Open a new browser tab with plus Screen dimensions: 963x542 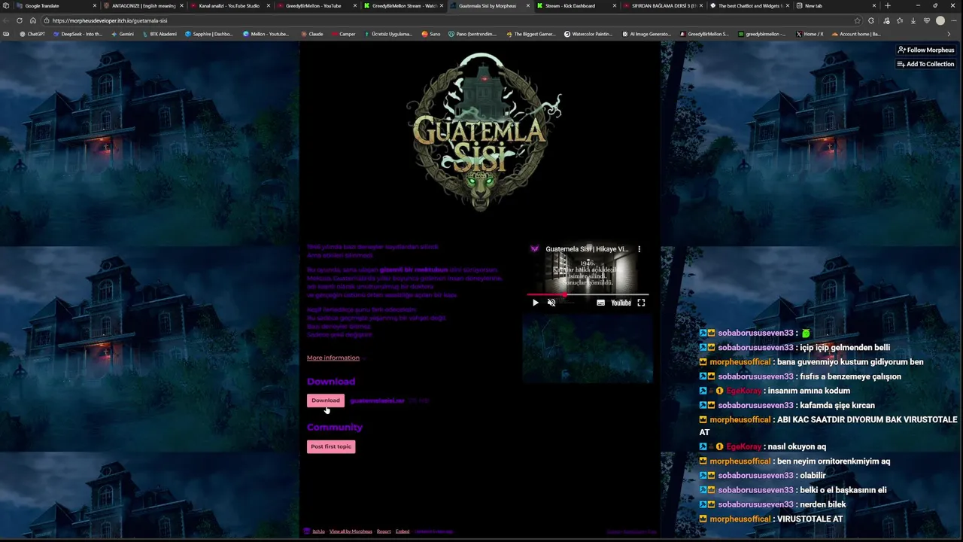pos(888,5)
